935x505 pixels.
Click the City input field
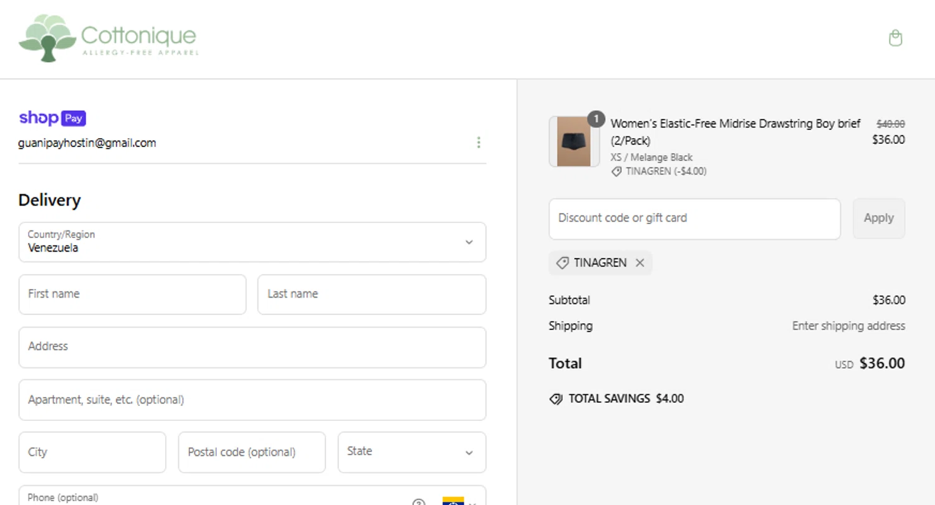[x=92, y=452]
